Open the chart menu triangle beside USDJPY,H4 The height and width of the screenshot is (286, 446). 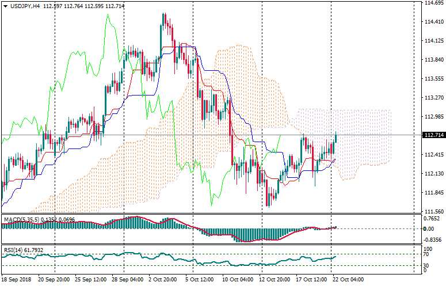click(x=5, y=6)
